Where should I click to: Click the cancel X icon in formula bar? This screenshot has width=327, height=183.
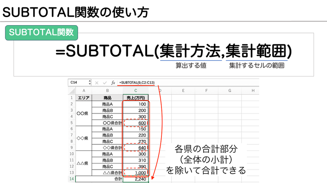[x=96, y=83]
